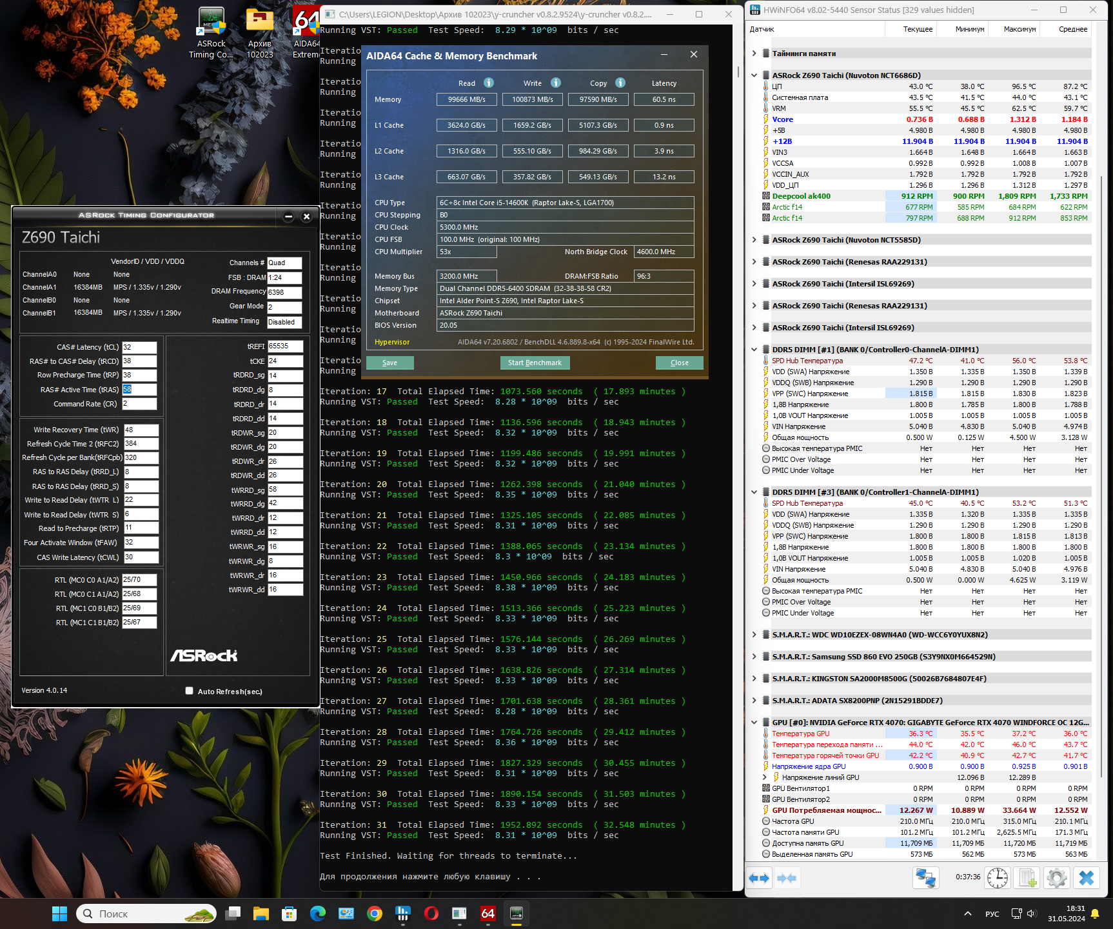
Task: Collapse the DDR5 DIMM [#3] sensor group
Action: [x=754, y=492]
